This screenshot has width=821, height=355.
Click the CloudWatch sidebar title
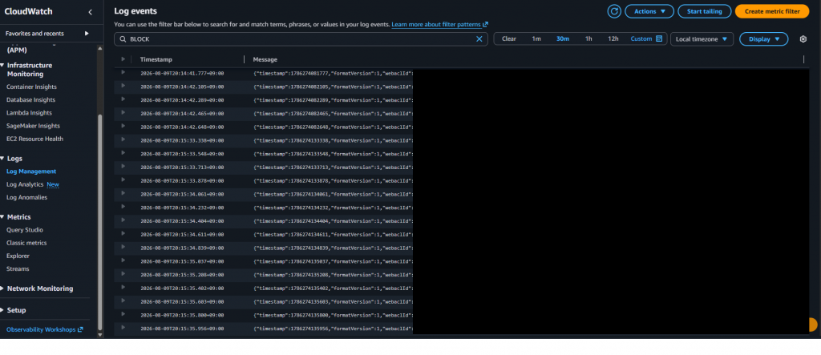pos(28,11)
